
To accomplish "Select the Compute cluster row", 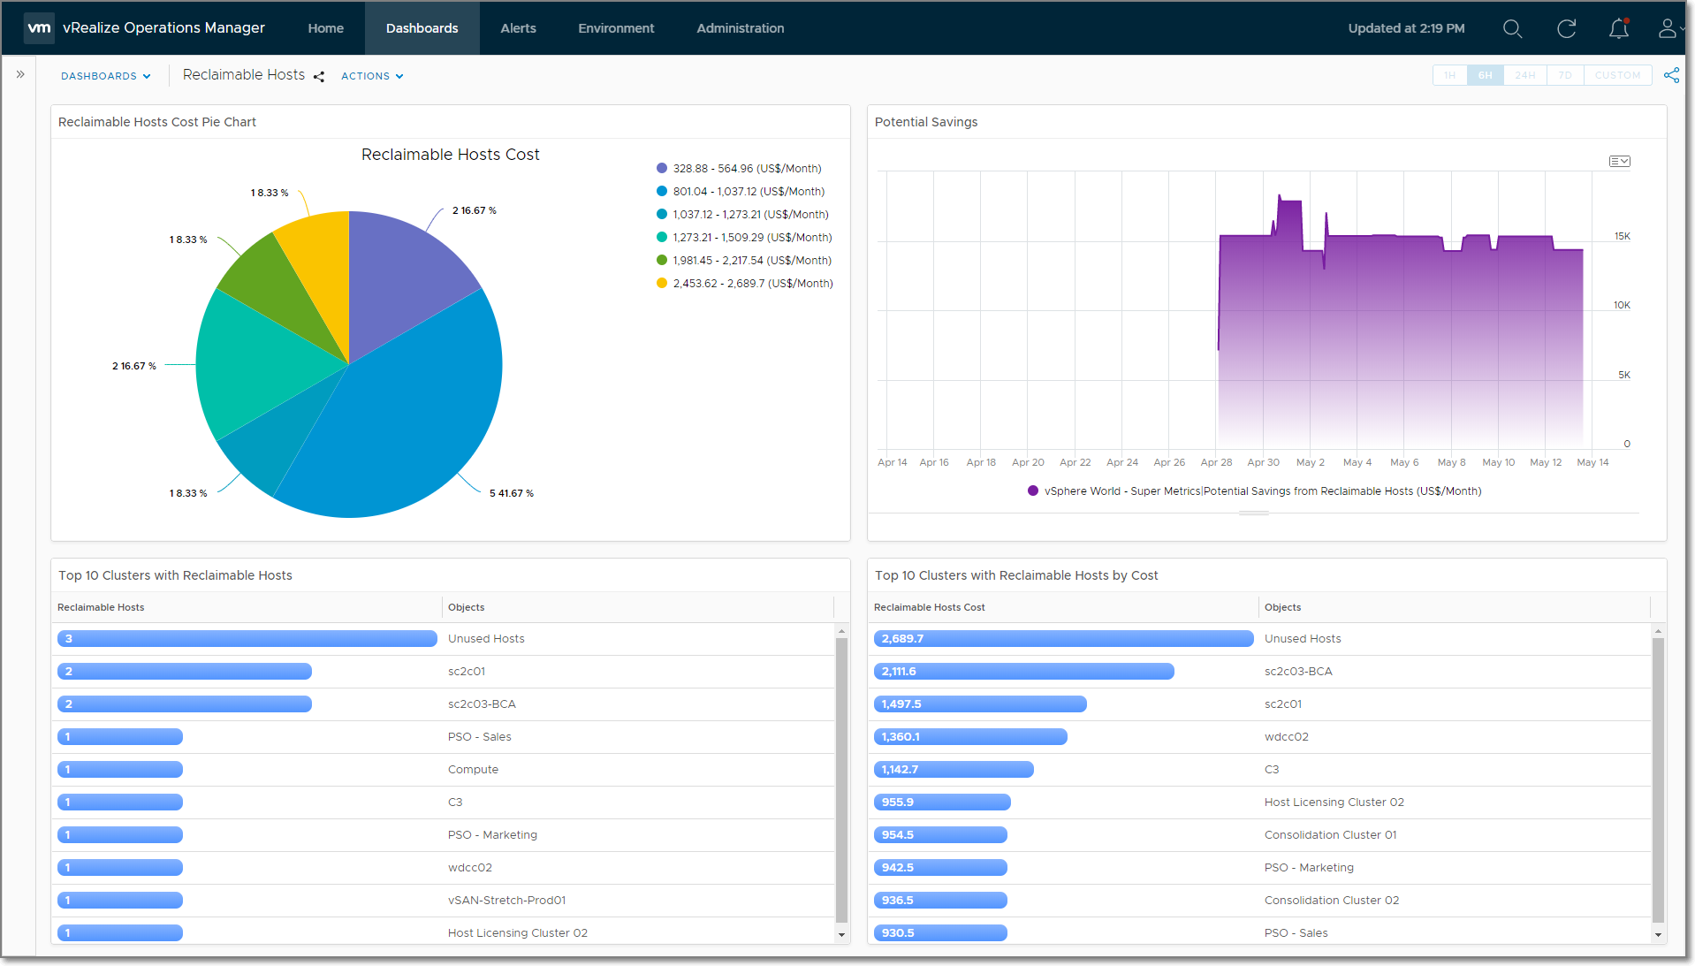I will click(443, 769).
